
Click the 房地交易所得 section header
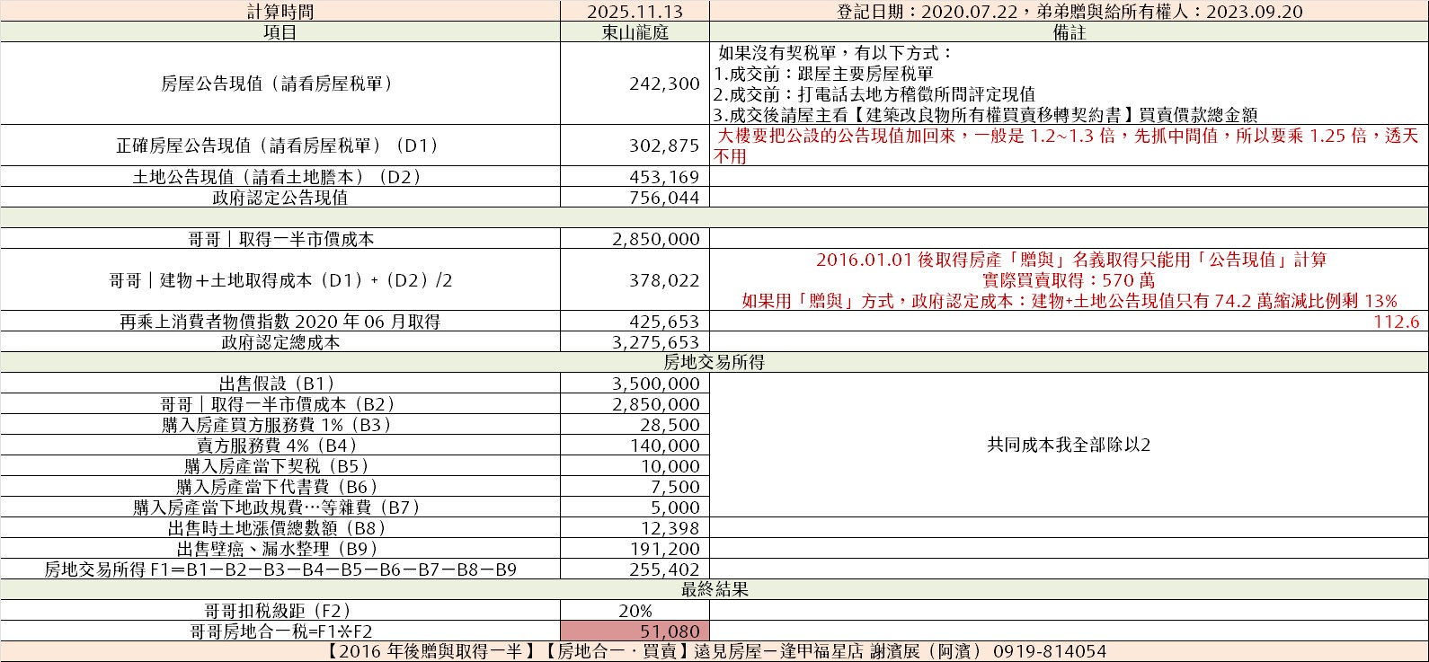coord(714,363)
